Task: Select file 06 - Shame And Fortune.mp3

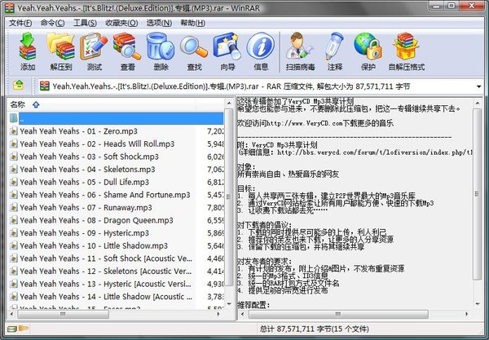Action: [x=105, y=195]
